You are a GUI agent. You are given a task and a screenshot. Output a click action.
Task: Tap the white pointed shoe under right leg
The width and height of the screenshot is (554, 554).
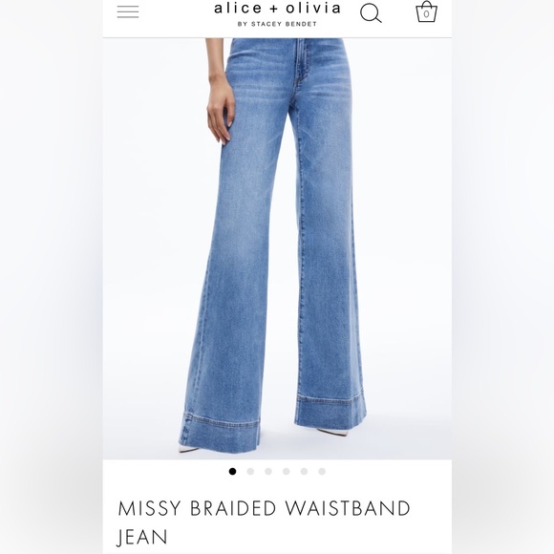[x=332, y=432]
